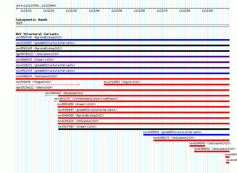The image size is (237, 173).
Task: Open variant nsv5468369 (ByrskaBishop2022)
Action: 81,115
